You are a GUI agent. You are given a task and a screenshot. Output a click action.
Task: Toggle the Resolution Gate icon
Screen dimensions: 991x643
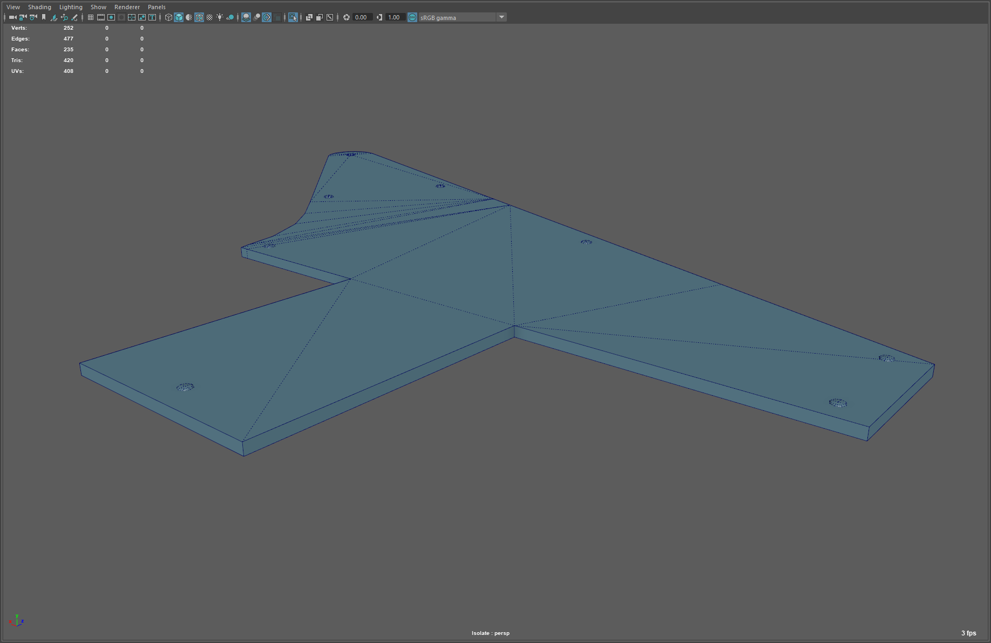point(111,17)
